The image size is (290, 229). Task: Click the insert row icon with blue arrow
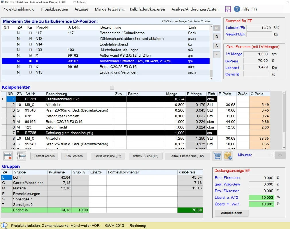(x=22, y=156)
